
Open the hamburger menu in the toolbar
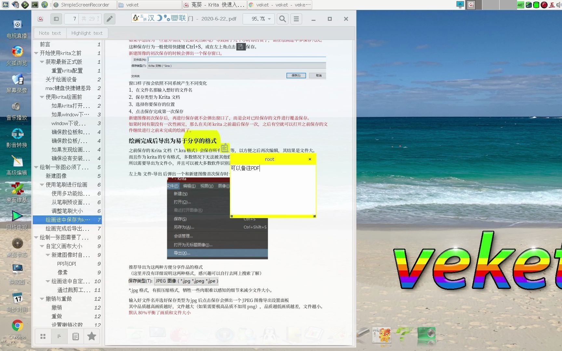click(296, 19)
